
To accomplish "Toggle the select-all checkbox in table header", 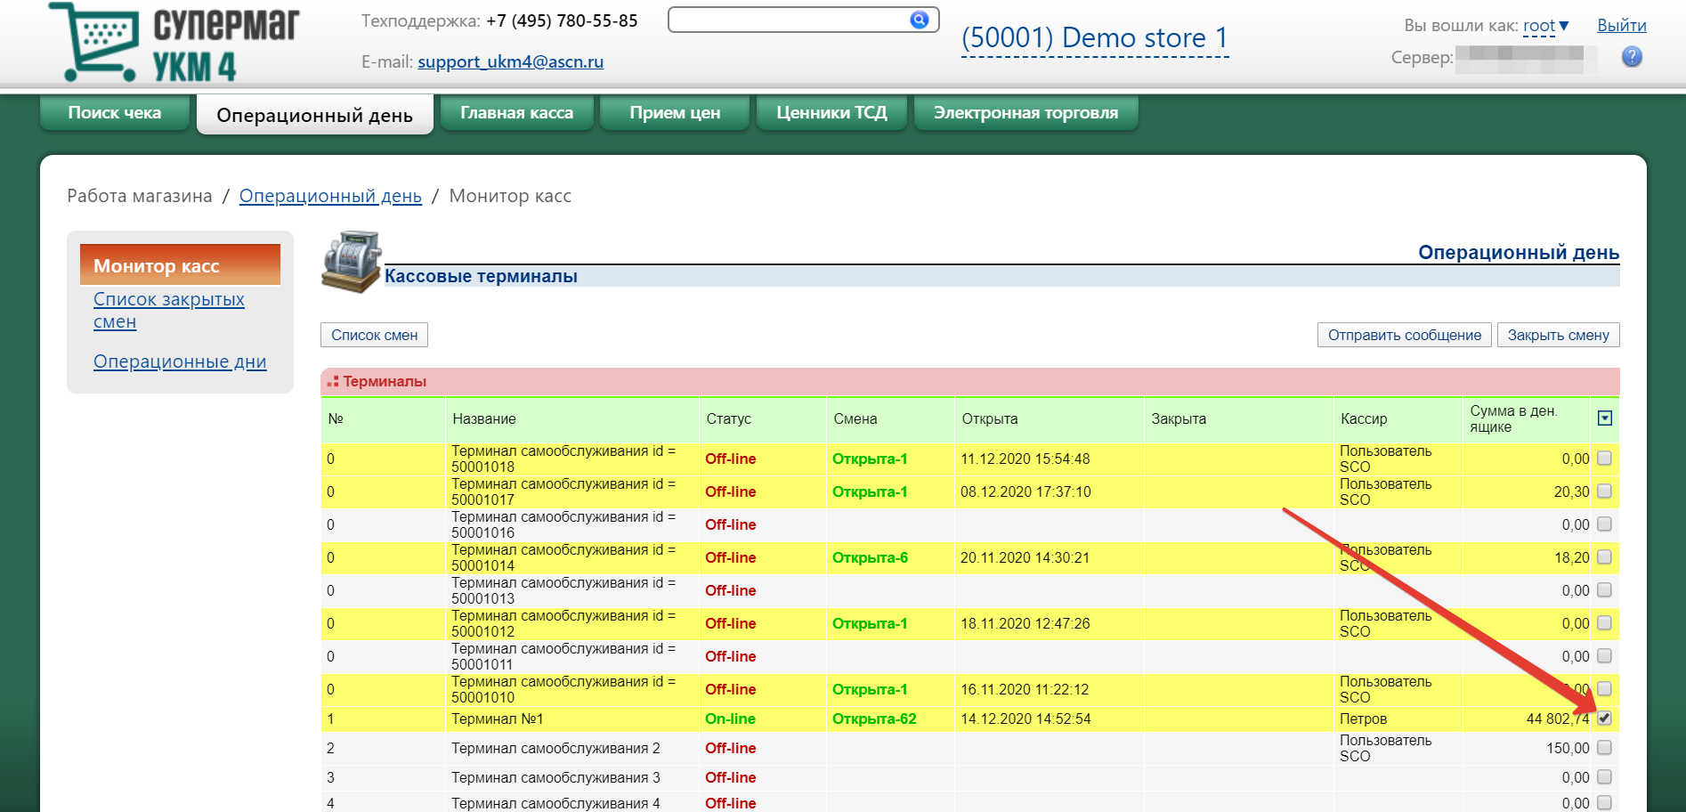I will click(1605, 418).
